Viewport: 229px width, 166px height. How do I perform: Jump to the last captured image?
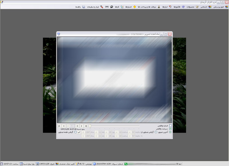coord(86,126)
